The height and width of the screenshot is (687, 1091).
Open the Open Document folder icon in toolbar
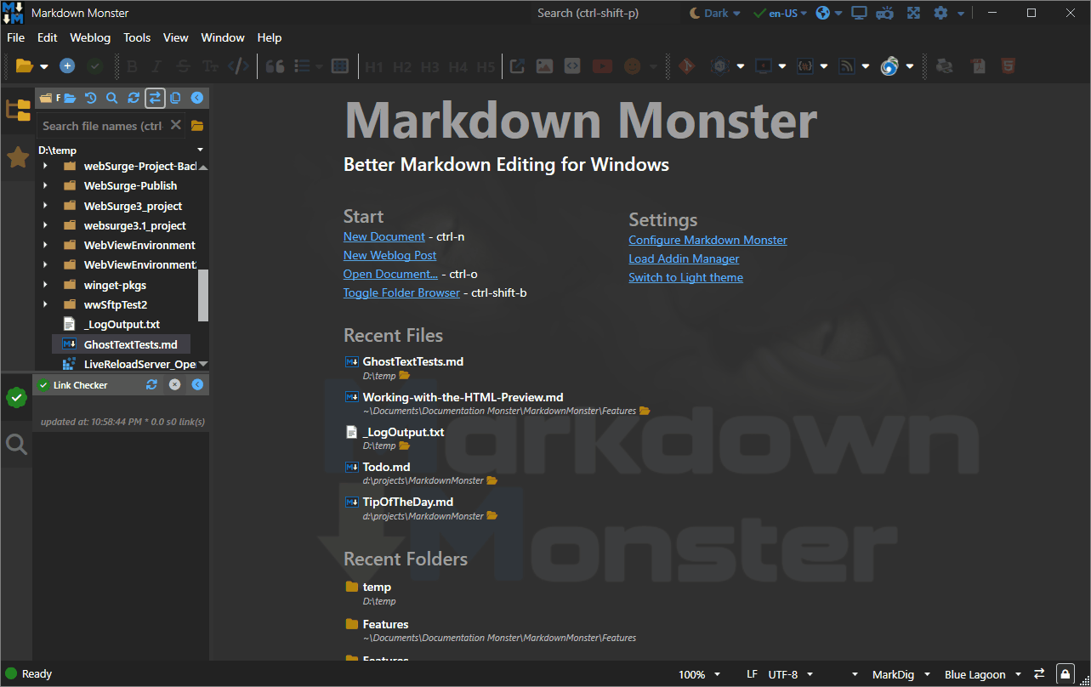pos(24,65)
